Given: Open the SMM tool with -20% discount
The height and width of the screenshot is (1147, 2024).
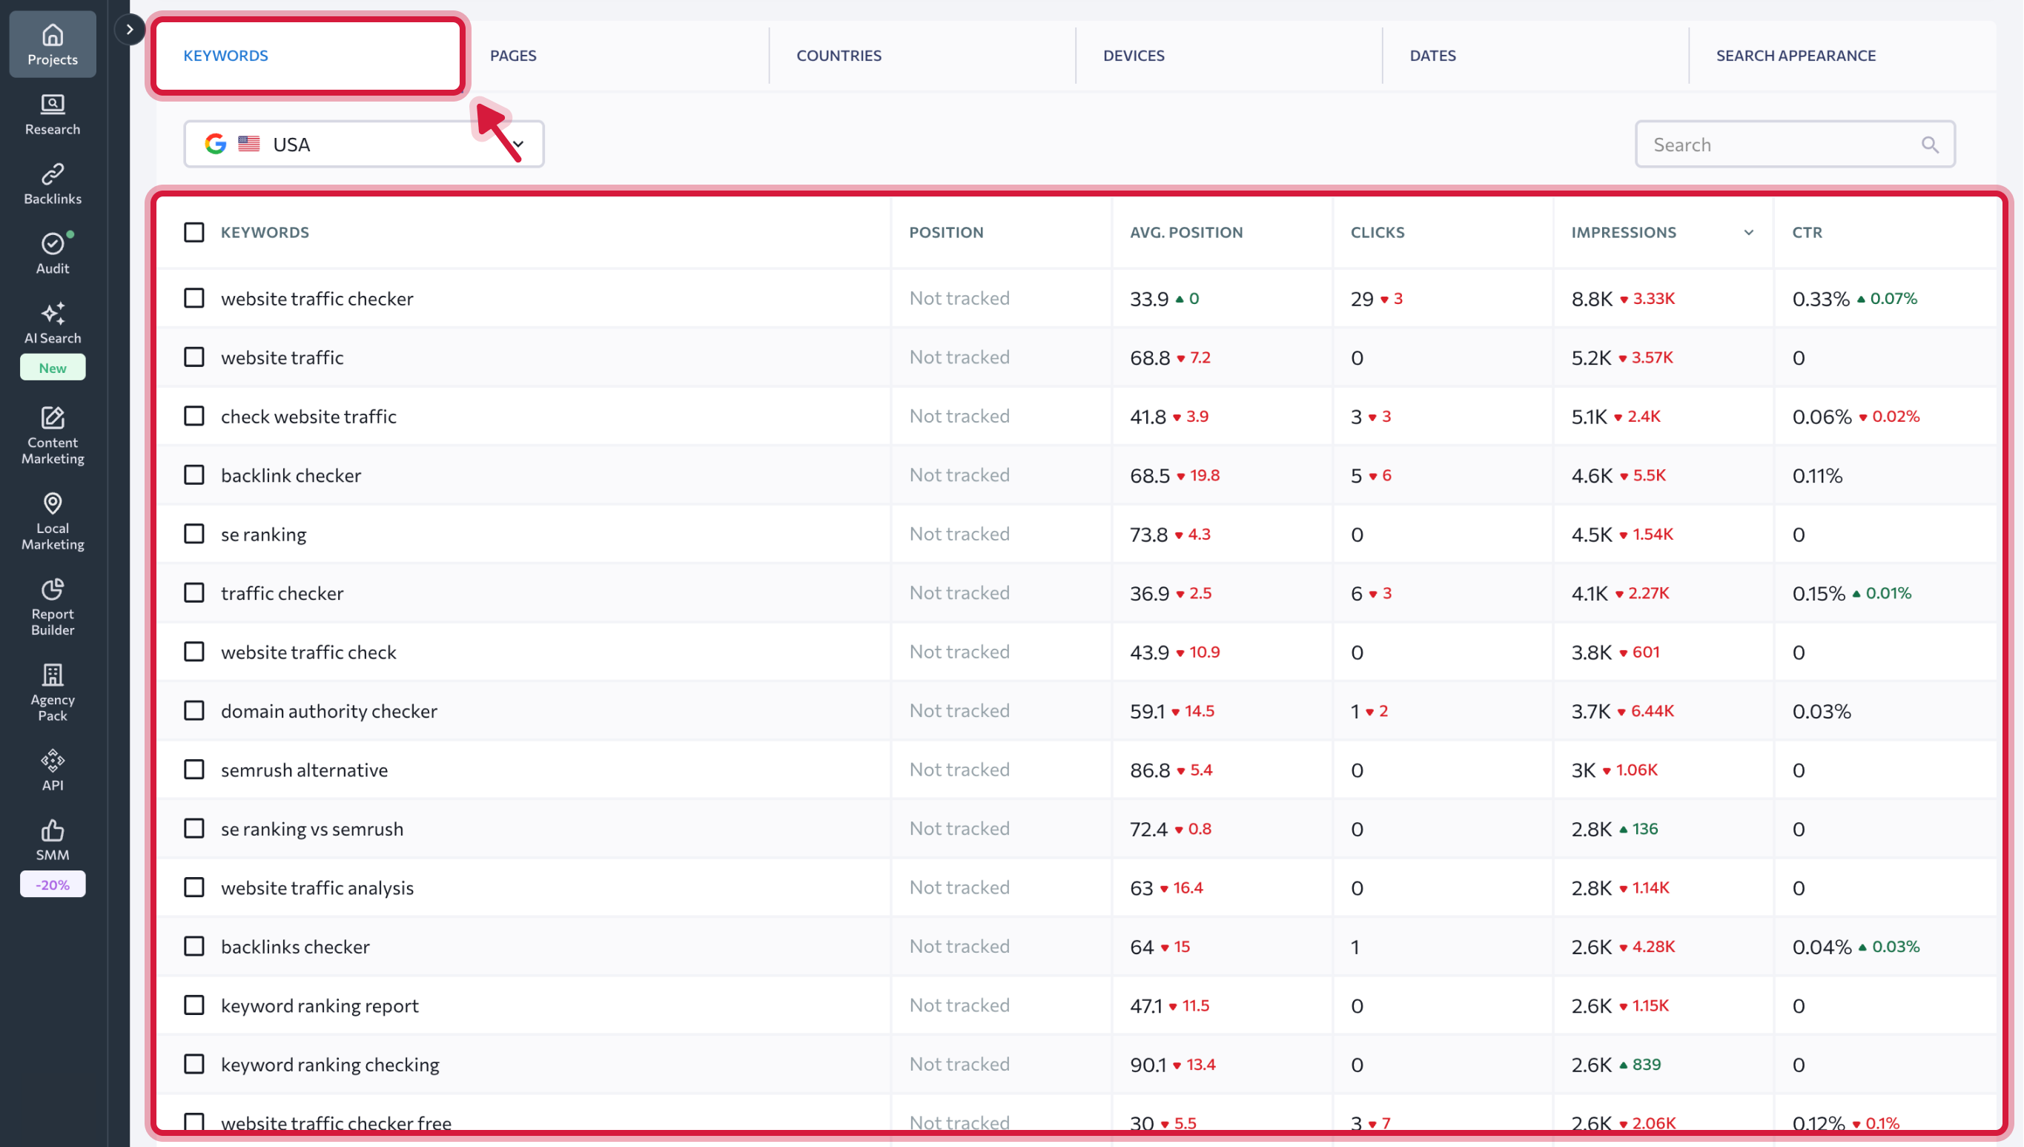Looking at the screenshot, I should coord(52,843).
